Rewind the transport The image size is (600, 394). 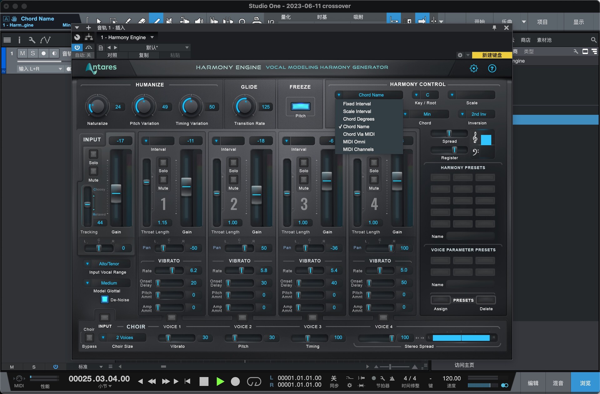[152, 381]
